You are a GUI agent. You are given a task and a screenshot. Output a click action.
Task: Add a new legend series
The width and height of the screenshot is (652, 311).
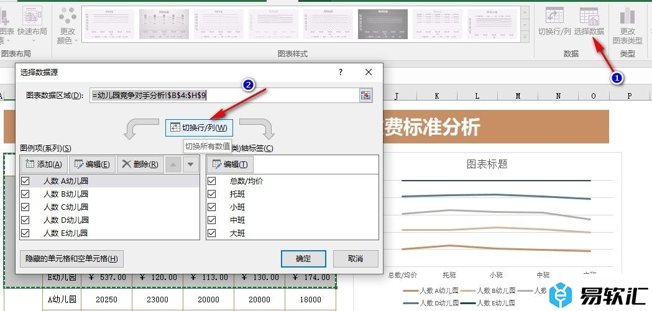pyautogui.click(x=44, y=165)
